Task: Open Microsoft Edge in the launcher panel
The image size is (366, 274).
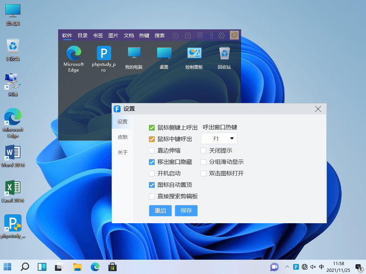Action: point(74,59)
